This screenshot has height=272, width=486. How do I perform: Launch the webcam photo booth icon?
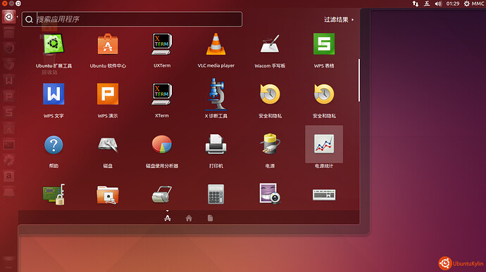tap(270, 194)
